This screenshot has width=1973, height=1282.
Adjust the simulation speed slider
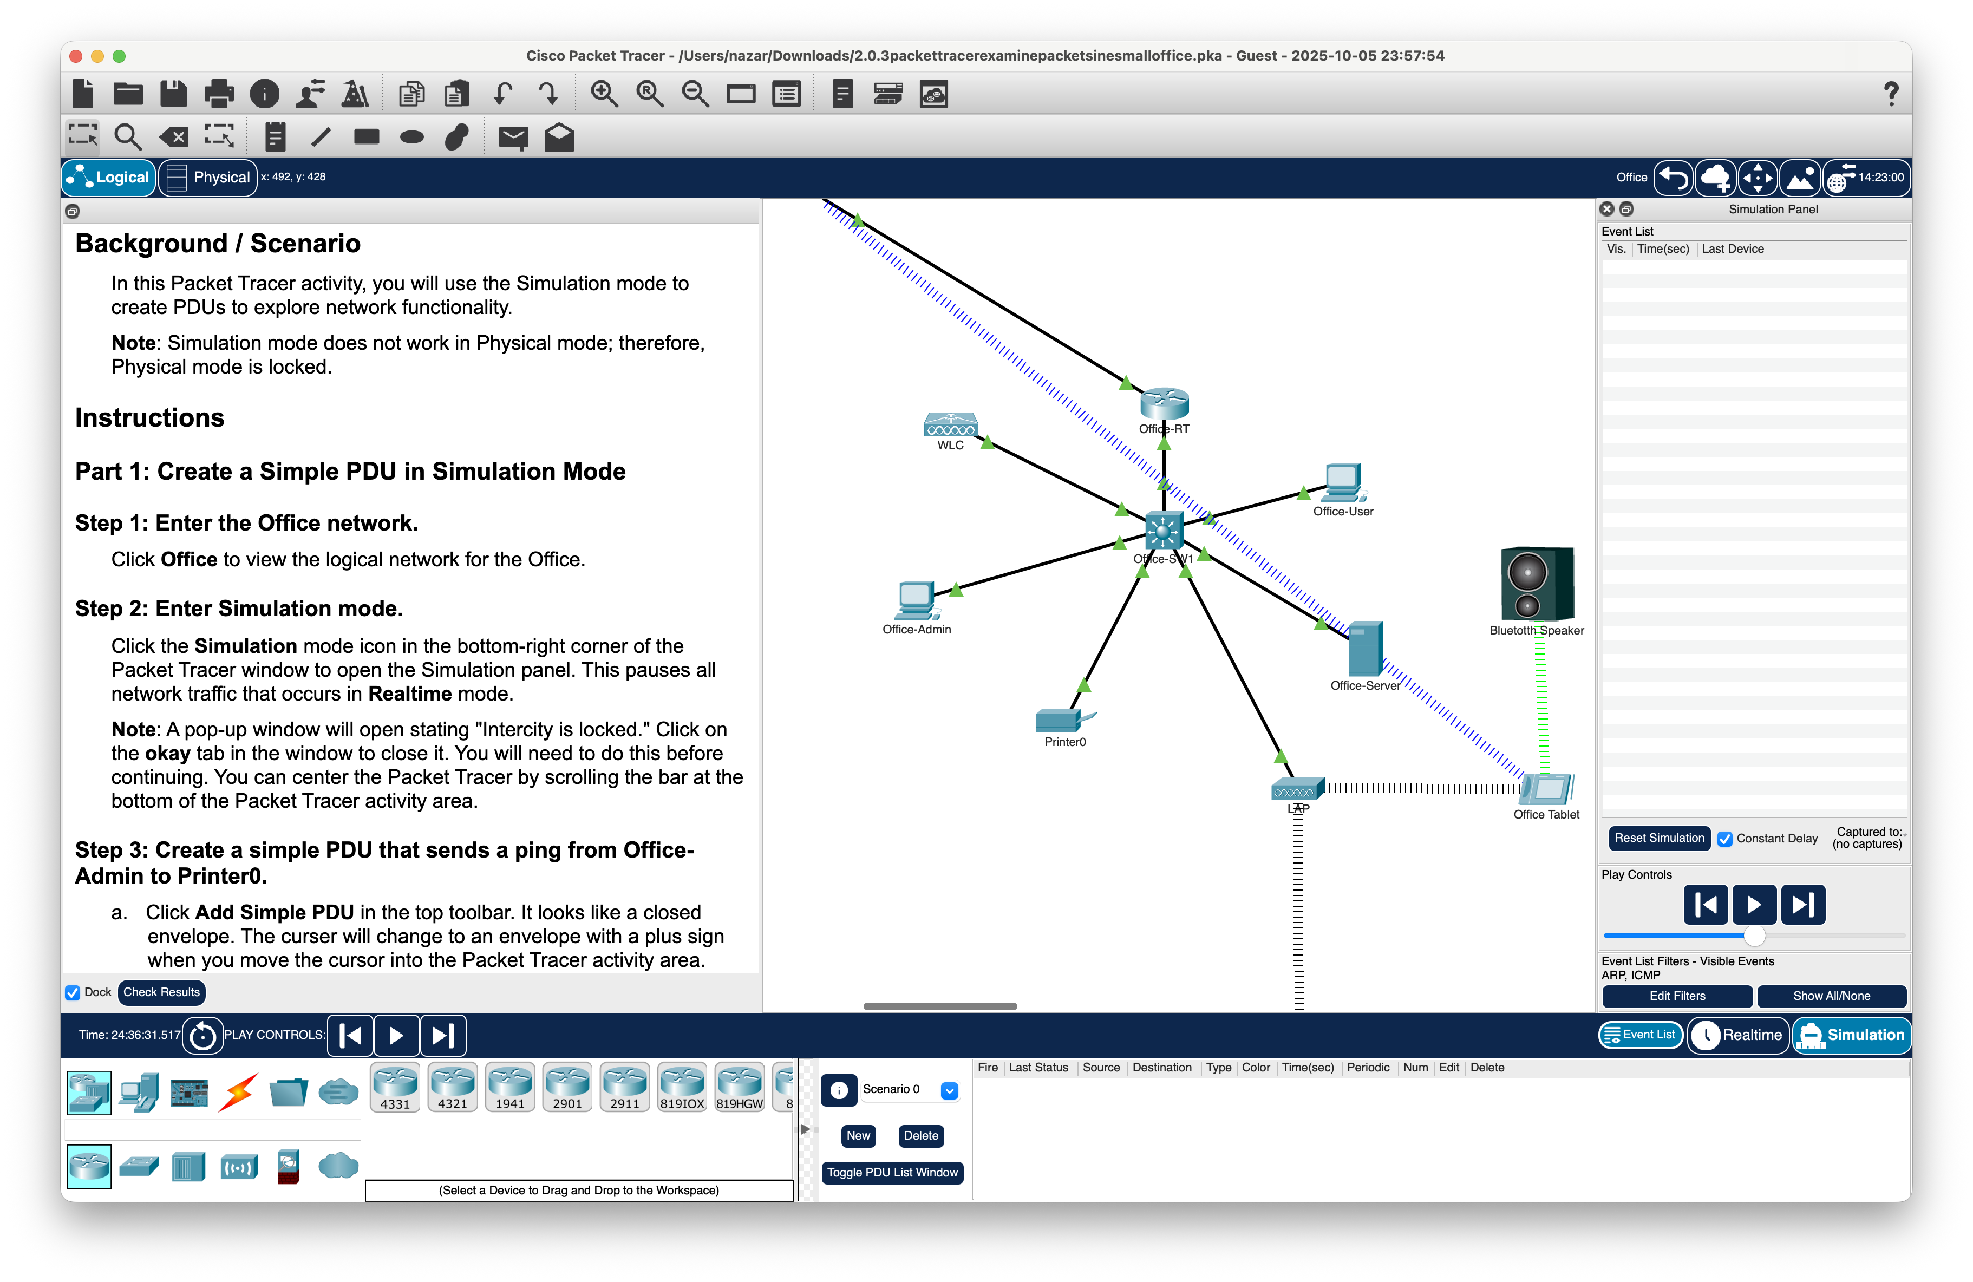[1754, 937]
